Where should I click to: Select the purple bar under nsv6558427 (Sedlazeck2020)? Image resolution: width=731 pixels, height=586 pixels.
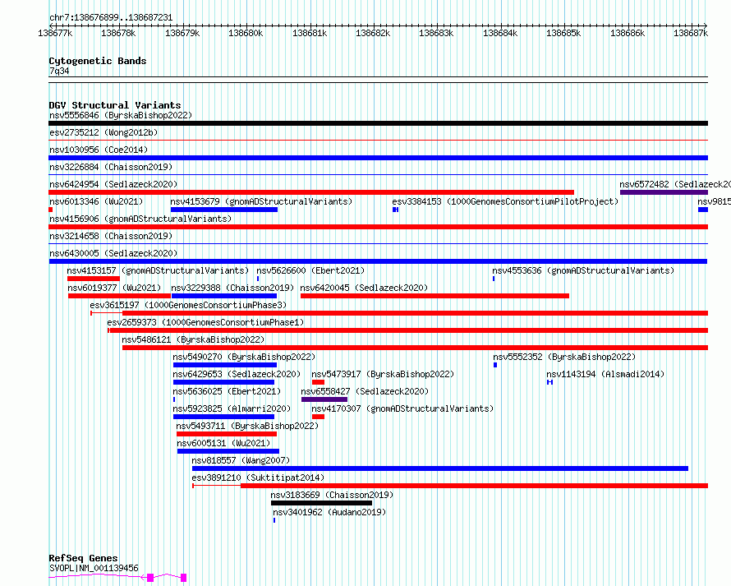(324, 399)
